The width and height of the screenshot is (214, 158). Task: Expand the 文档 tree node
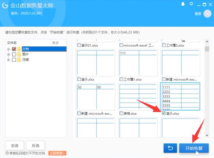(x=8, y=49)
